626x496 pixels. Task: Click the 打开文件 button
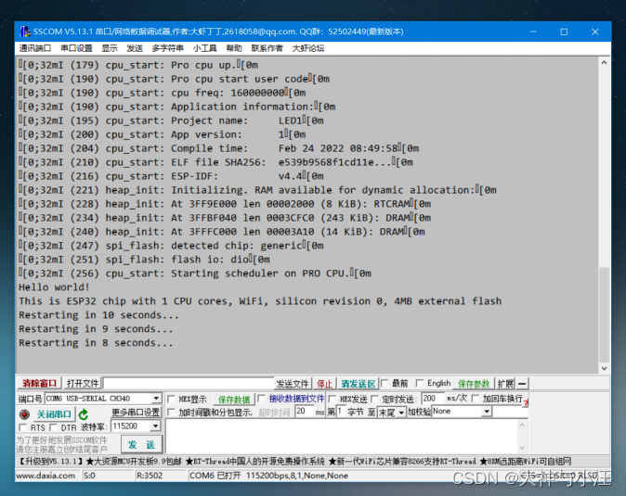coord(83,383)
